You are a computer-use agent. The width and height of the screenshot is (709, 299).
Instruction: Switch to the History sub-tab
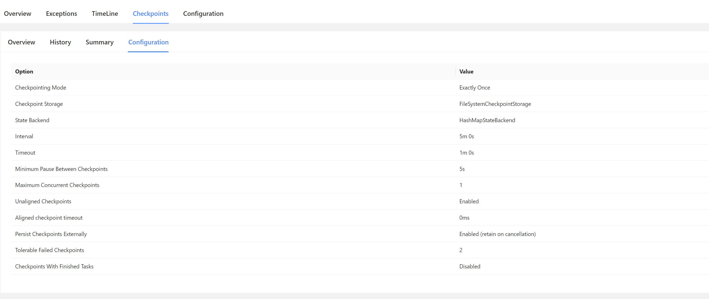click(60, 42)
